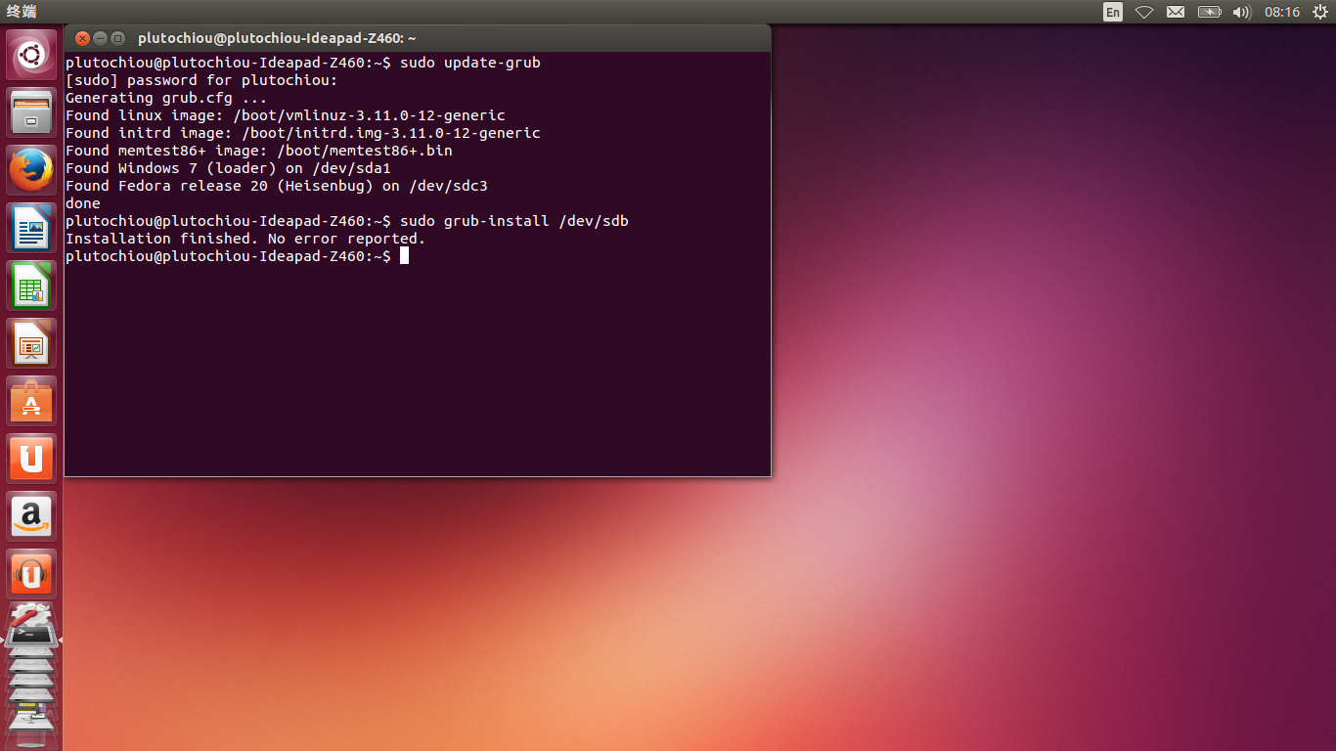This screenshot has height=751, width=1336.
Task: Open LibreOffice Writer from launcher
Action: pos(31,228)
